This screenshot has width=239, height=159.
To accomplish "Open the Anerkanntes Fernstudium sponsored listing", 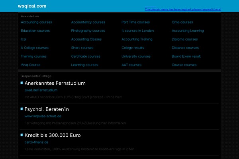I will pyautogui.click(x=55, y=83).
